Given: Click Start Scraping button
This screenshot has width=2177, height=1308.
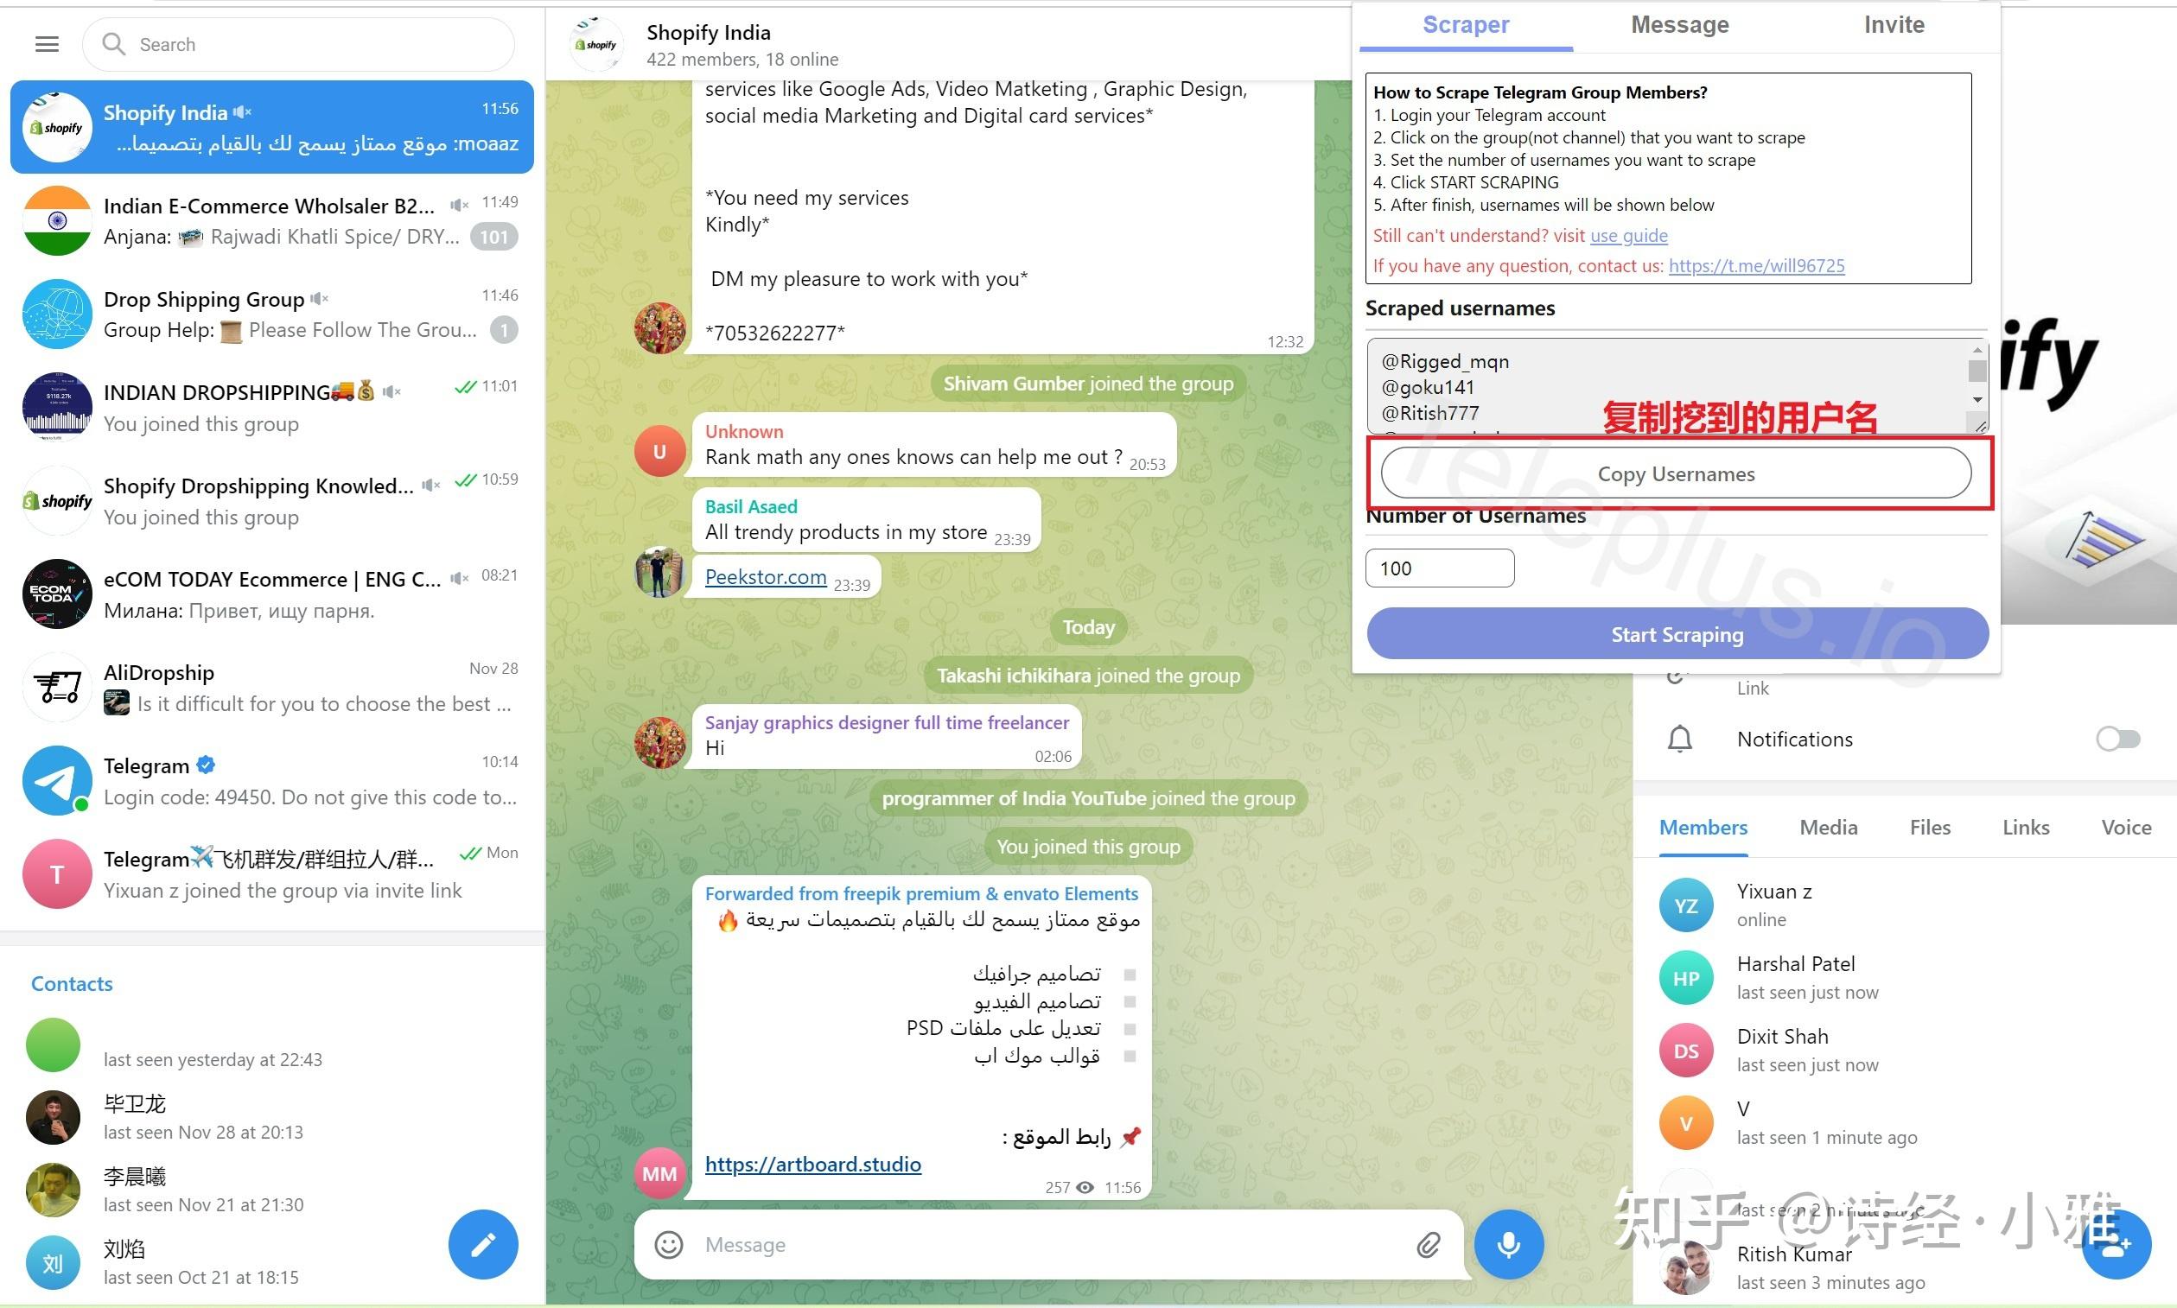Looking at the screenshot, I should (x=1679, y=633).
